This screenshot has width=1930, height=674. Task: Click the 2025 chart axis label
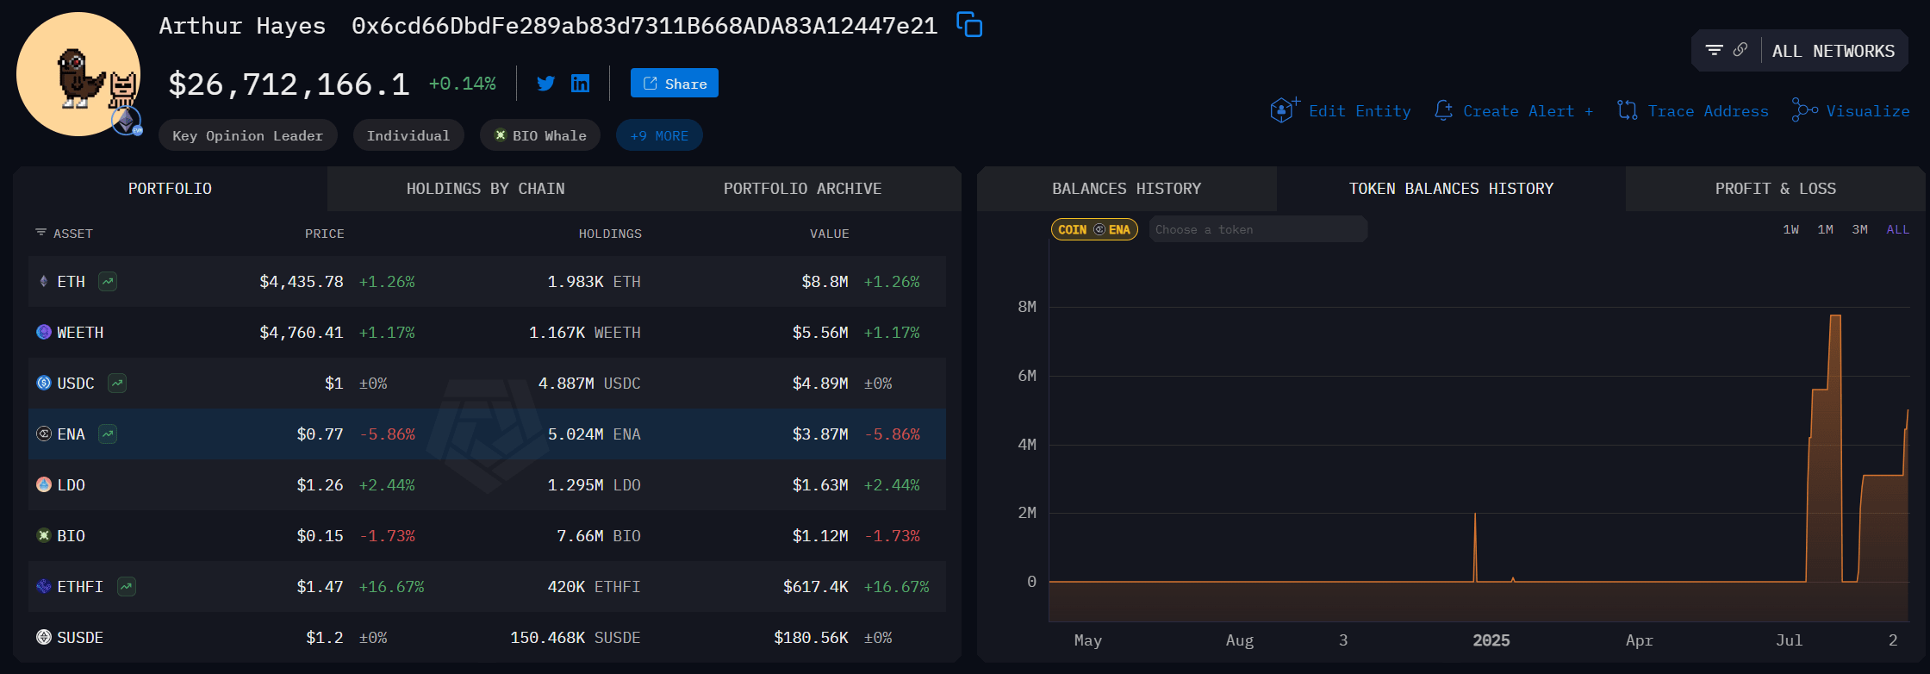tap(1491, 640)
